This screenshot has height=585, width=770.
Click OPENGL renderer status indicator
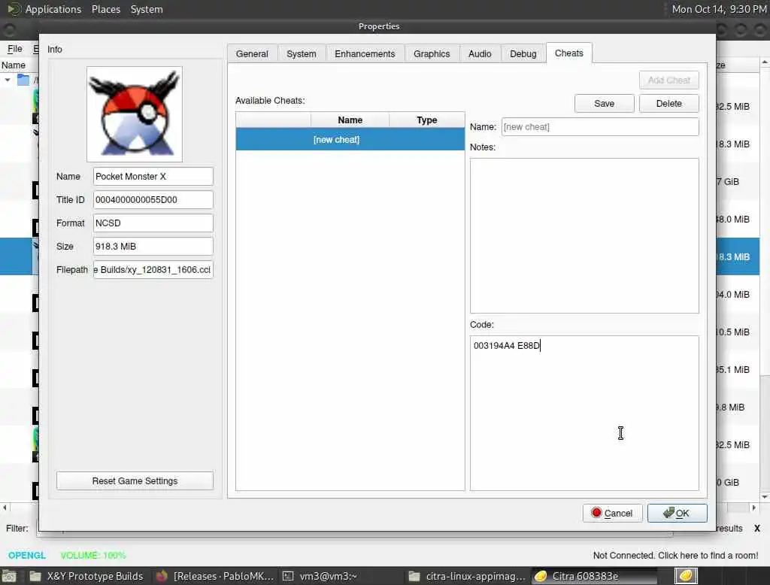pyautogui.click(x=27, y=555)
